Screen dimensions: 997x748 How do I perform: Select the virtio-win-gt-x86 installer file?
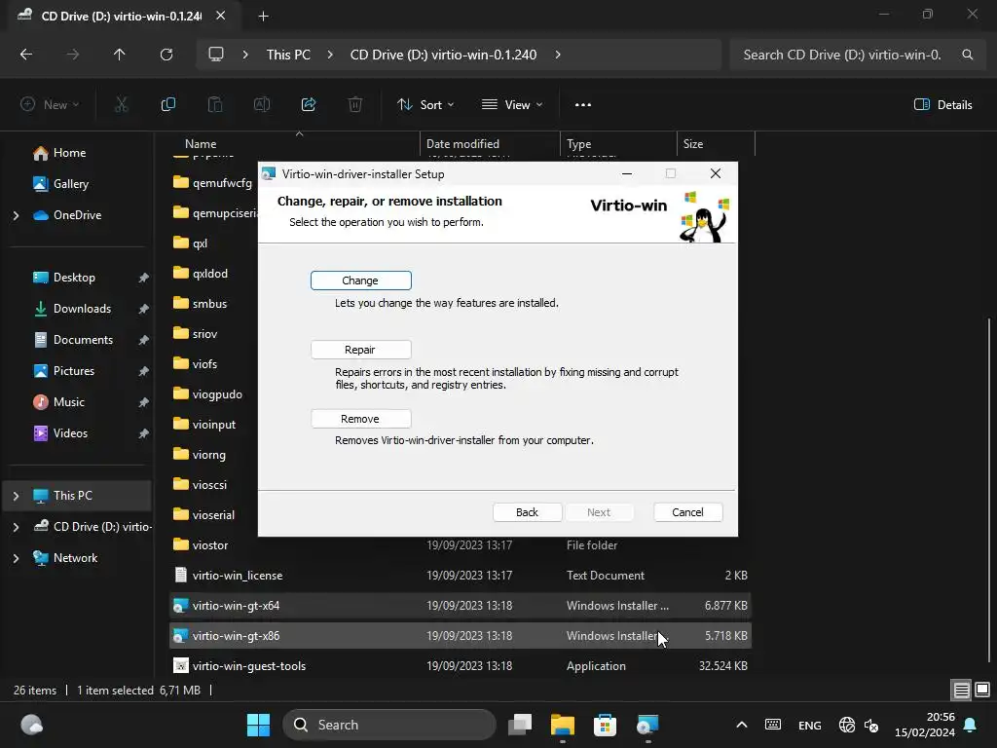(461, 635)
